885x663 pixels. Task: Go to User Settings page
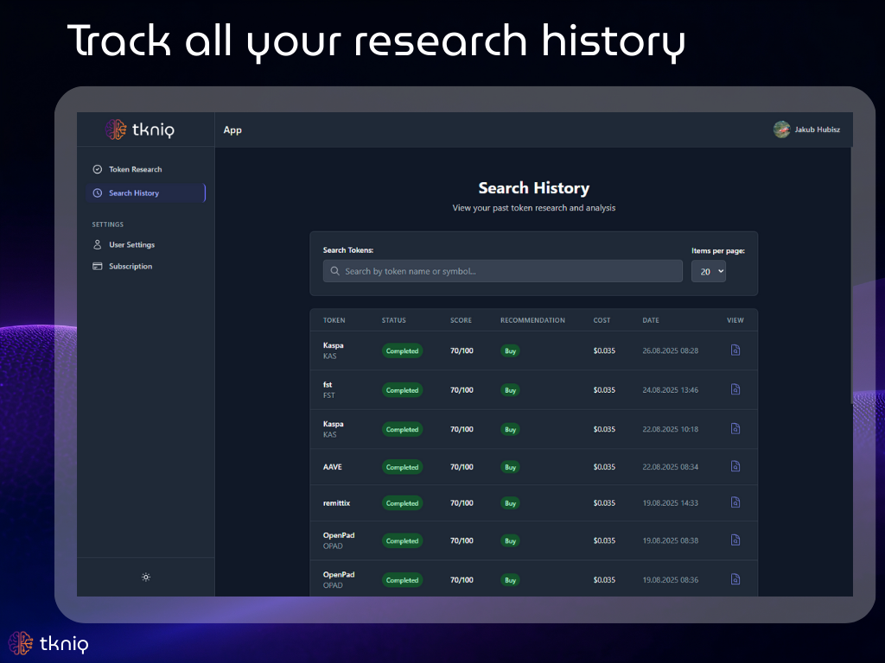pyautogui.click(x=131, y=245)
